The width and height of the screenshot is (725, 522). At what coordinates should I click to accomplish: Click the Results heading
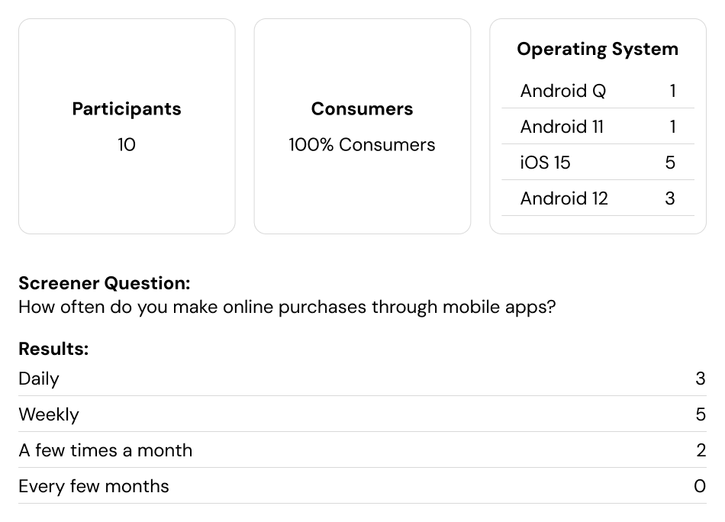point(53,349)
